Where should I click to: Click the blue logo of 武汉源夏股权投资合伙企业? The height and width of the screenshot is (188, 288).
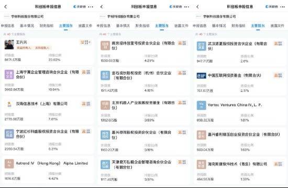point(201,46)
